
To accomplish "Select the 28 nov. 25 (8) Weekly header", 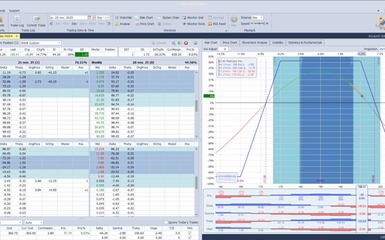I will click(x=143, y=63).
